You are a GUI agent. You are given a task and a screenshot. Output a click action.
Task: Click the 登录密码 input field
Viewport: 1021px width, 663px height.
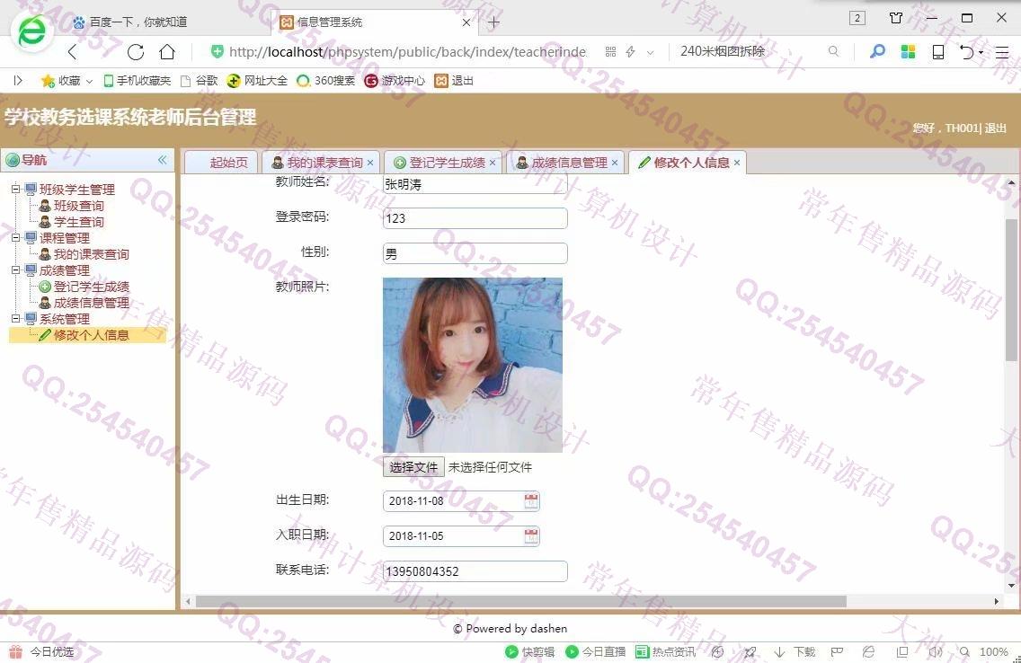tap(475, 218)
